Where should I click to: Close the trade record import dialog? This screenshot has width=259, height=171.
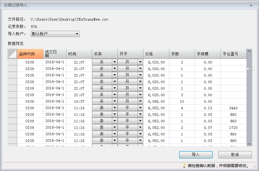[251, 5]
